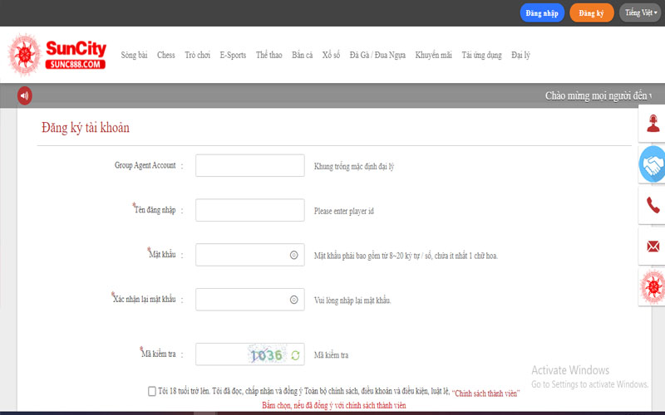Click the orange Đăng ký button
Image resolution: width=665 pixels, height=415 pixels.
[591, 12]
